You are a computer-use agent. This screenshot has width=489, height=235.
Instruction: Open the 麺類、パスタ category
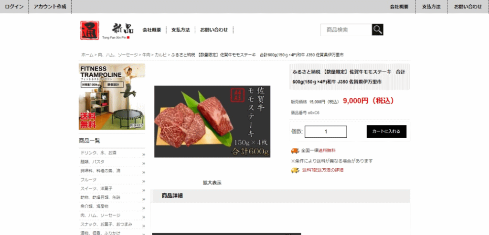92,162
